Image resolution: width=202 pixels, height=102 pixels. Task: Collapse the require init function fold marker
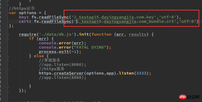(8, 35)
